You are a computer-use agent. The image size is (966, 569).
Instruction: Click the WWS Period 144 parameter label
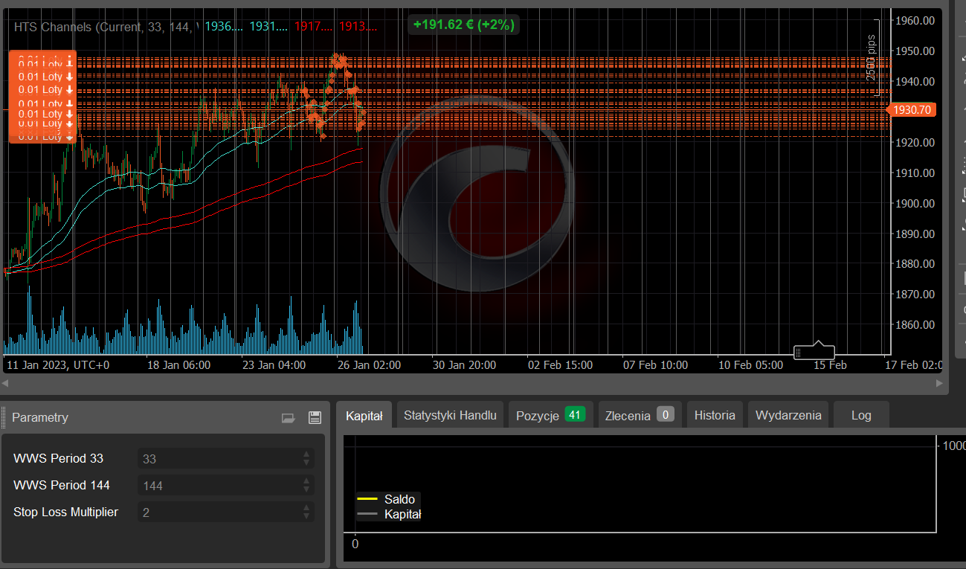[x=62, y=485]
